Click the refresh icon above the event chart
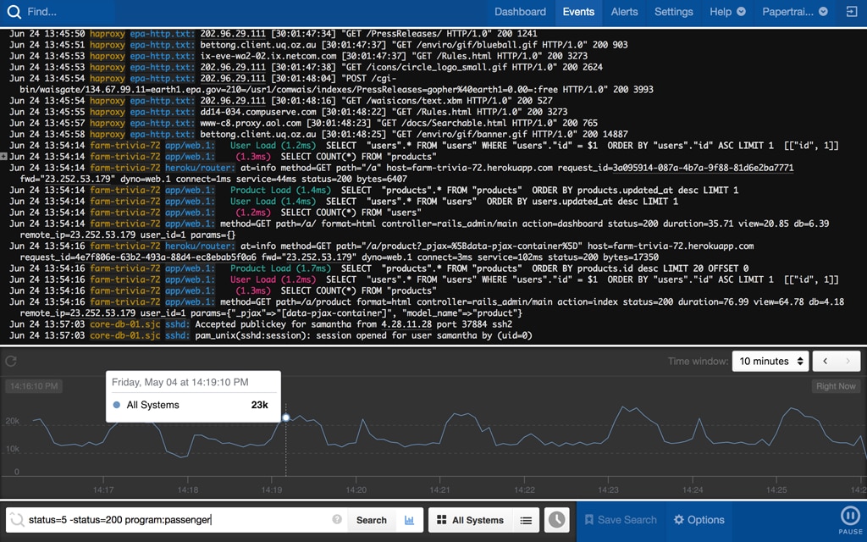The height and width of the screenshot is (542, 867). click(12, 361)
